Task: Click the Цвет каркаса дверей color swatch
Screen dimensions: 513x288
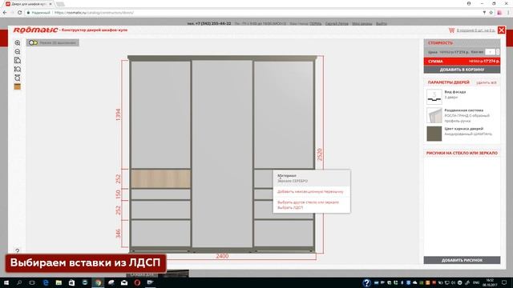Action: click(434, 134)
